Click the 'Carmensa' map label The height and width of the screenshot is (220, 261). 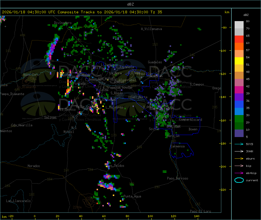point(177,146)
